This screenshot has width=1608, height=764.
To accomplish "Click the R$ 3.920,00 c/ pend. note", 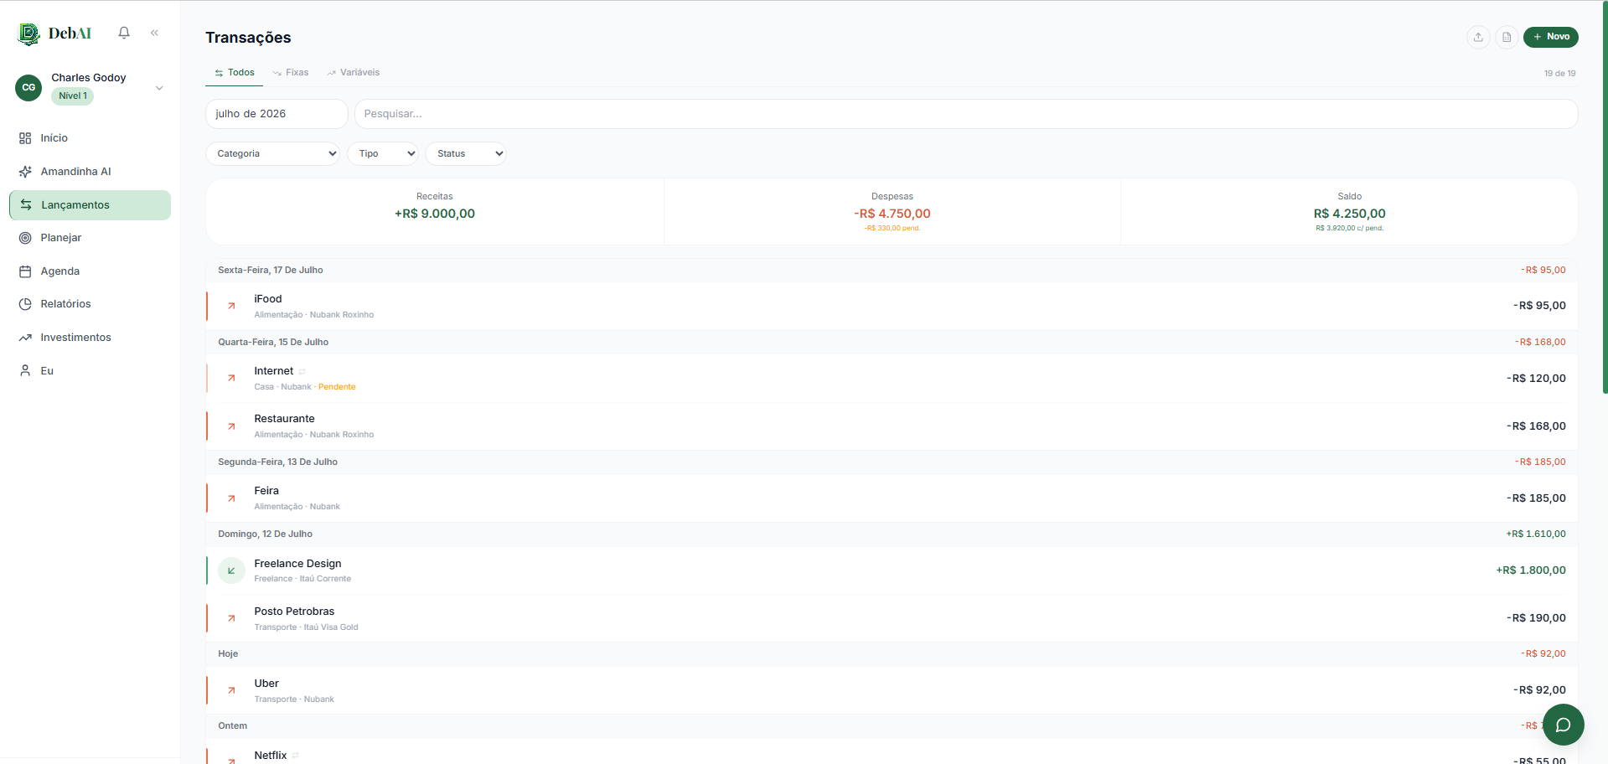I will [1349, 228].
